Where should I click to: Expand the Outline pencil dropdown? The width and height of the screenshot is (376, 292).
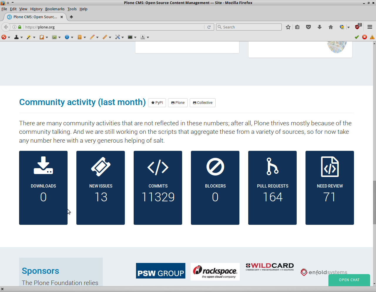pyautogui.click(x=97, y=37)
